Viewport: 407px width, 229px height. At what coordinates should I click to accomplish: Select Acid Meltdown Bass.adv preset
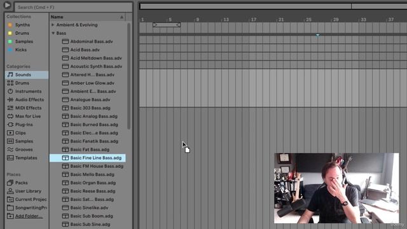pos(96,58)
